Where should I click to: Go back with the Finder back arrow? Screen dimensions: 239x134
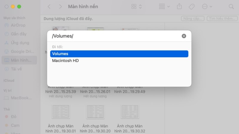49,7
